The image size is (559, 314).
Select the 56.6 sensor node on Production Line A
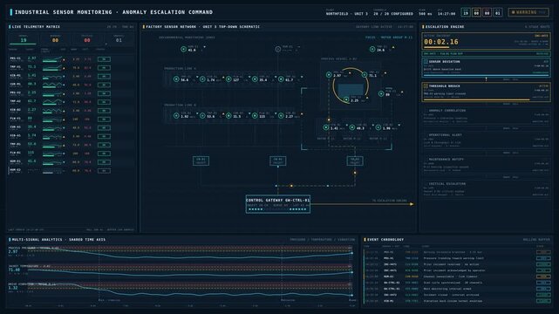176,79
